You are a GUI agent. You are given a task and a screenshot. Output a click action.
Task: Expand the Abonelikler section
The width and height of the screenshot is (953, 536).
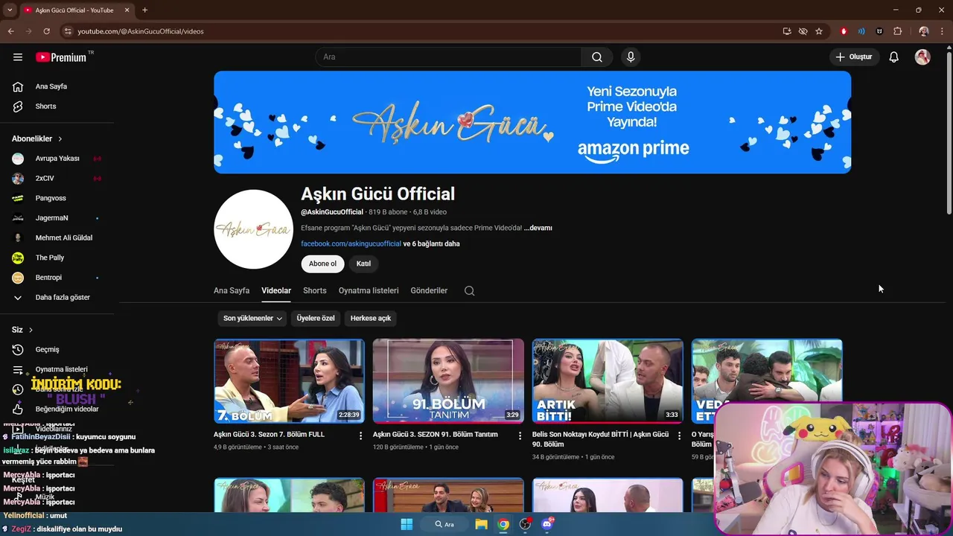coord(37,138)
